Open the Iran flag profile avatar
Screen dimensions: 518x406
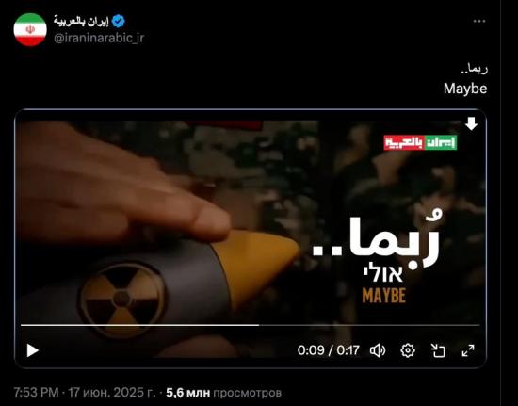click(x=30, y=30)
